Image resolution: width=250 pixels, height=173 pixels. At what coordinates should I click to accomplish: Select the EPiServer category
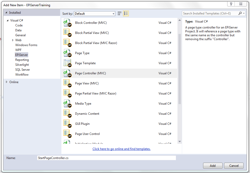22,55
